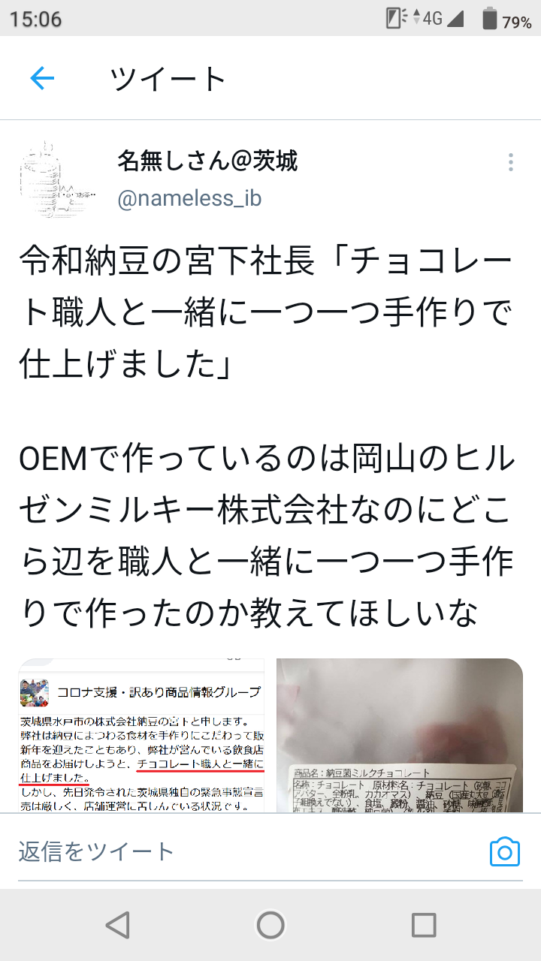Tap the Android home circle button
Viewport: 541px width, 961px height.
tap(270, 925)
